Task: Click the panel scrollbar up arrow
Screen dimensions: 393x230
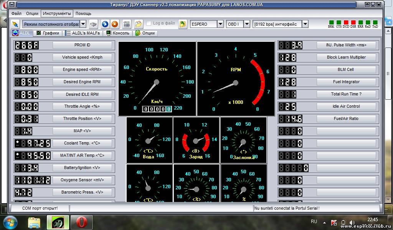Action: (x=388, y=31)
